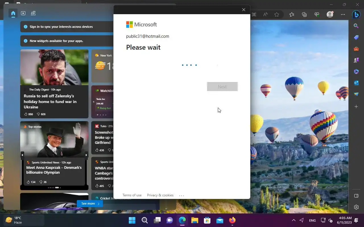Open the 'Terms of use' link
This screenshot has height=227, width=364.
coord(132,195)
